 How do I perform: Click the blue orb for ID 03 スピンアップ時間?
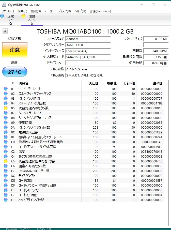click(6, 98)
